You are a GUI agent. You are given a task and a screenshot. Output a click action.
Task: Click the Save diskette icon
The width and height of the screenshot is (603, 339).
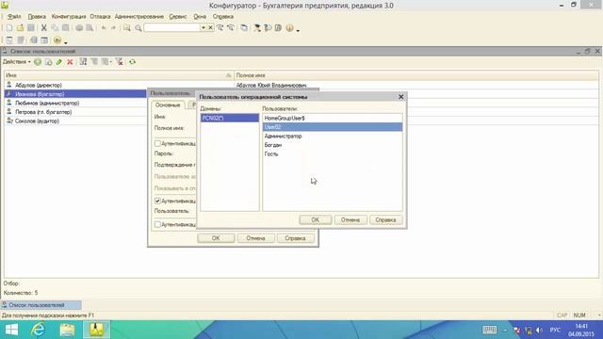(x=31, y=28)
